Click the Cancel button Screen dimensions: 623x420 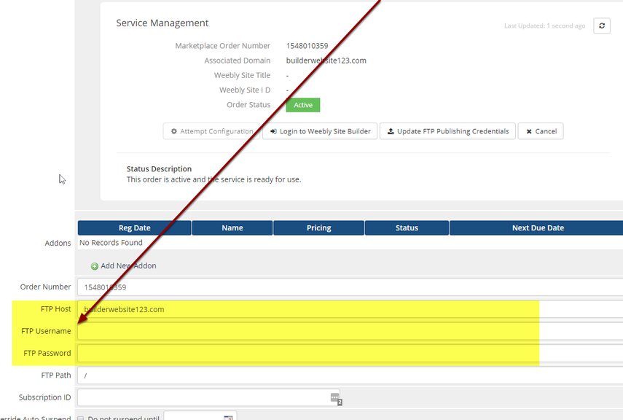pyautogui.click(x=541, y=131)
